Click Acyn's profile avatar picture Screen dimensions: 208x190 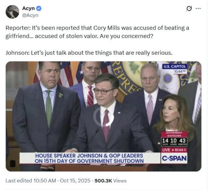point(12,12)
